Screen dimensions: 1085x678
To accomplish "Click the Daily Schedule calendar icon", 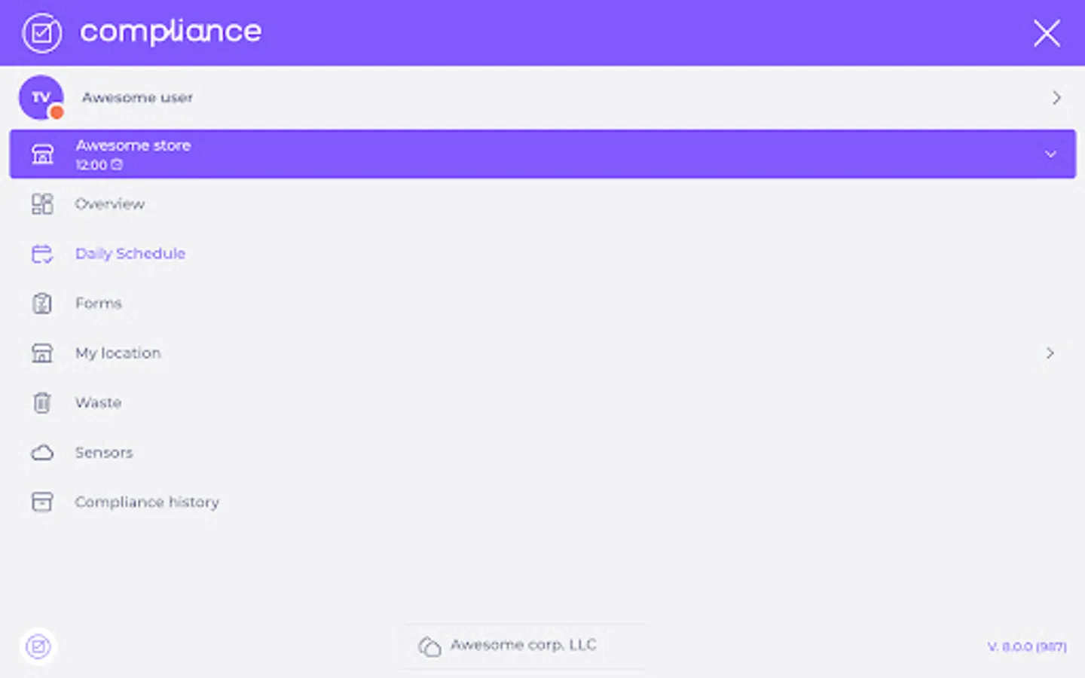I will click(x=42, y=254).
